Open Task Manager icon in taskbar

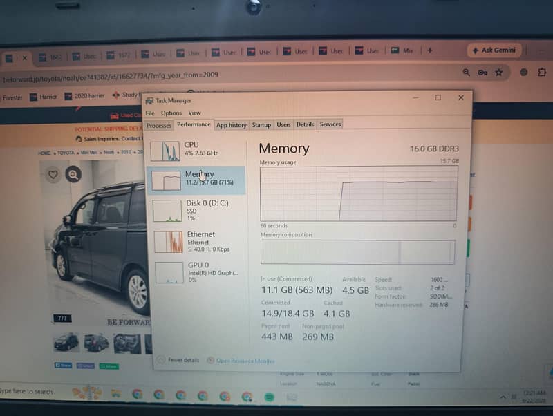[x=292, y=397]
